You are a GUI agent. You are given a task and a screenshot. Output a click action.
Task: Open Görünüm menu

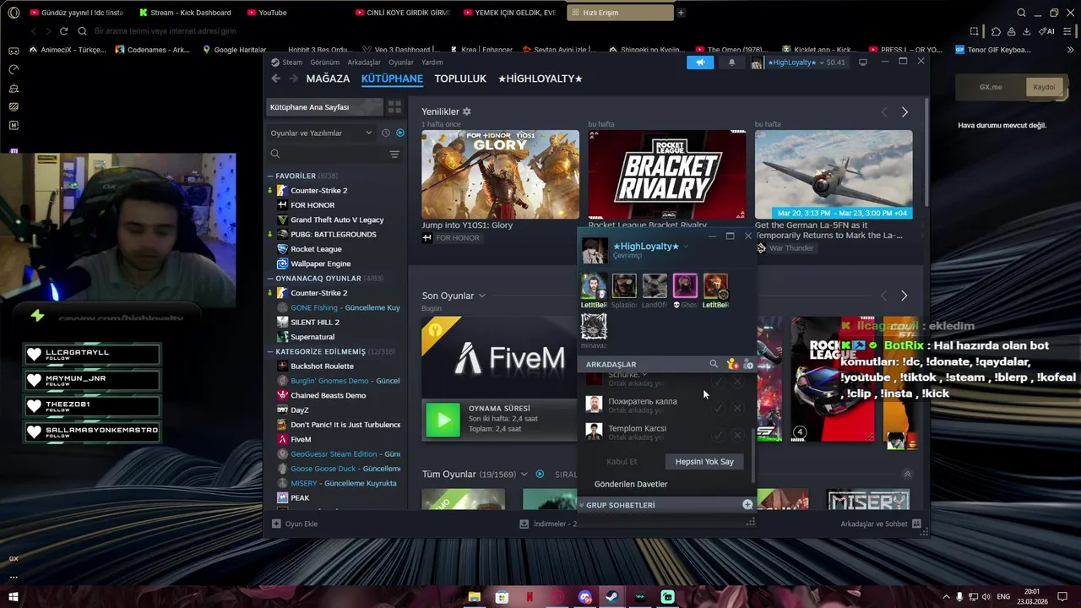(325, 62)
